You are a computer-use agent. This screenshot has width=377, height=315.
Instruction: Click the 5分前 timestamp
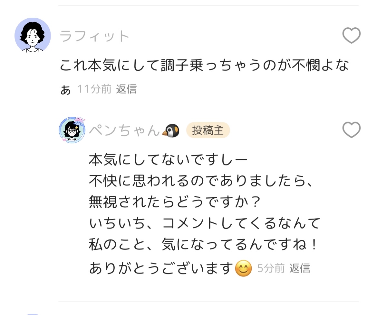271,268
